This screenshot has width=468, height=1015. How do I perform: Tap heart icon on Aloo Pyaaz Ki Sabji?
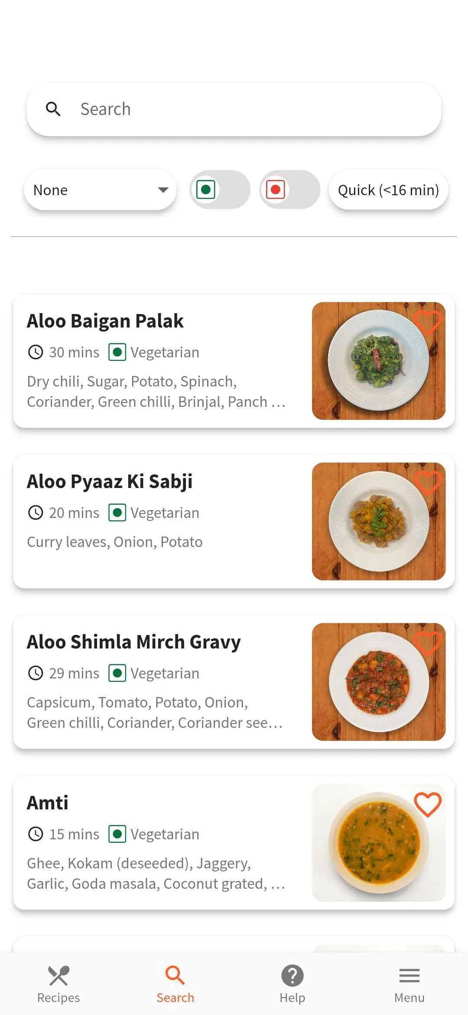427,482
